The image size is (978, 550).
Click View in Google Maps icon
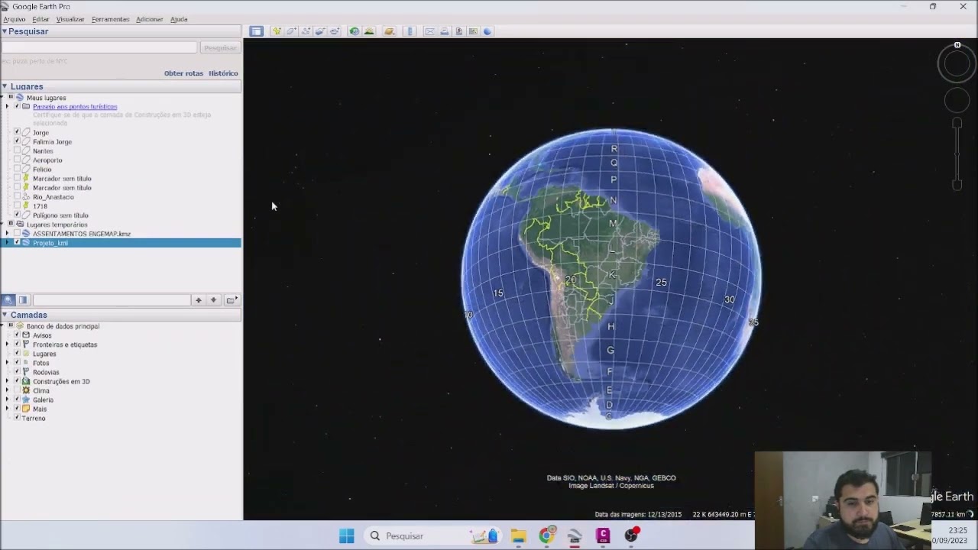473,31
